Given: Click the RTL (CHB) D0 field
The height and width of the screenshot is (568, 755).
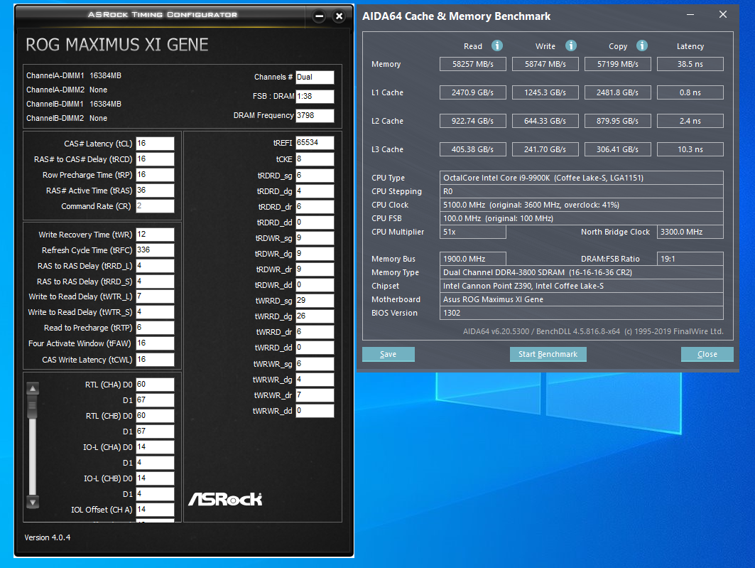Looking at the screenshot, I should (x=155, y=416).
